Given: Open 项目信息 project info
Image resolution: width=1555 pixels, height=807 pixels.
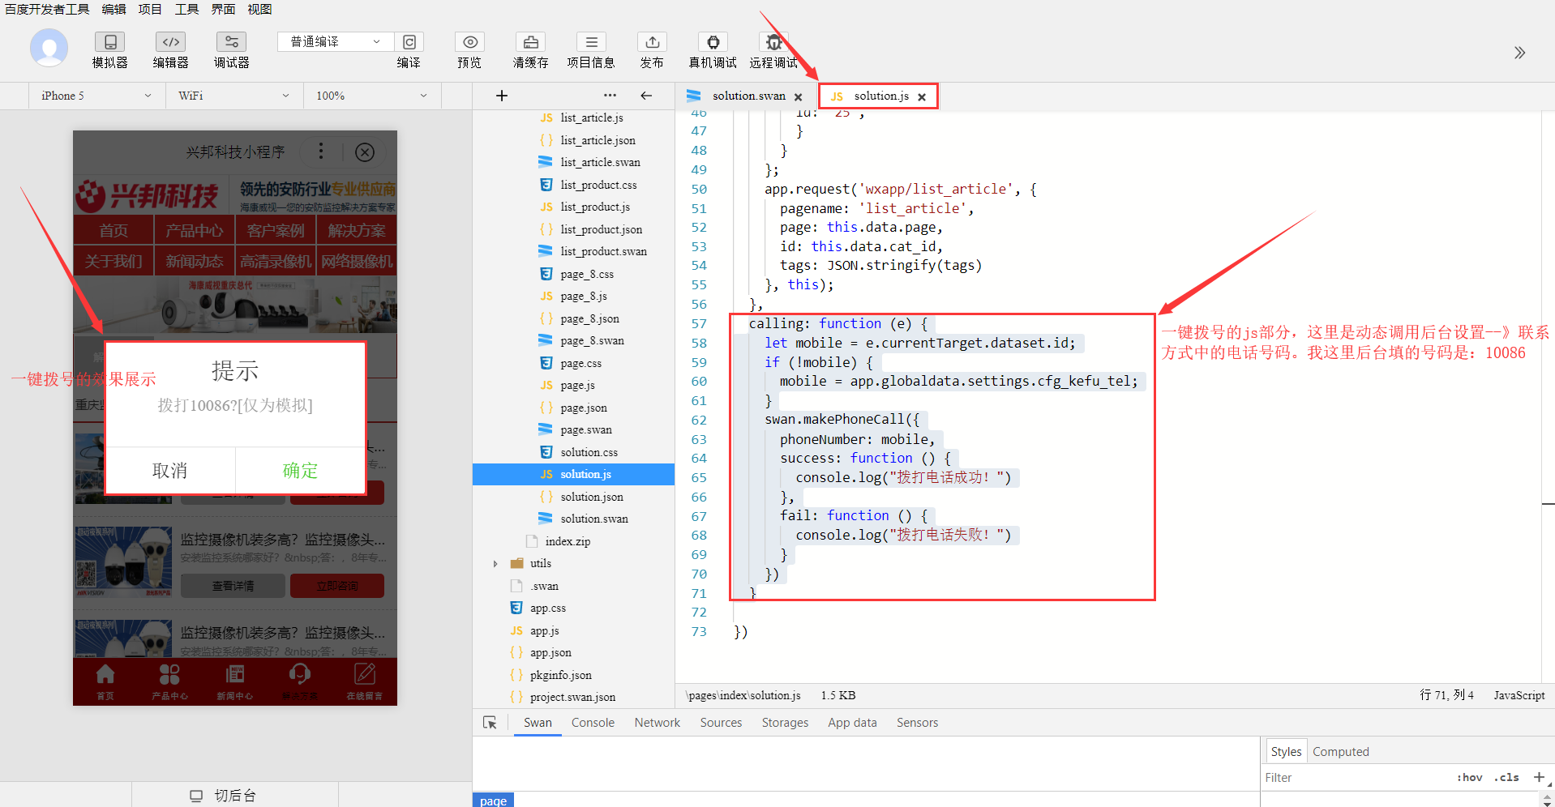Looking at the screenshot, I should (x=591, y=42).
